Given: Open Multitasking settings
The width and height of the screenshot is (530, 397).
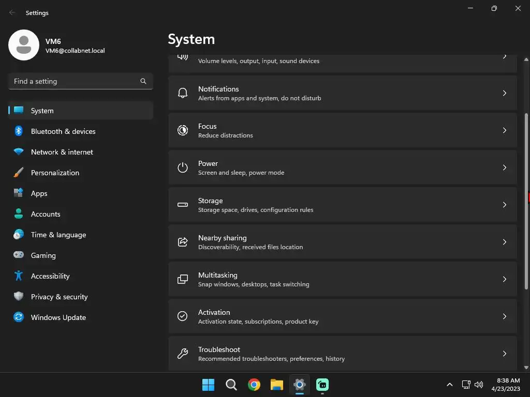Looking at the screenshot, I should tap(343, 279).
